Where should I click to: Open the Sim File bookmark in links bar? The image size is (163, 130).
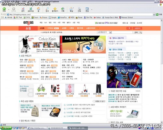pyautogui.click(x=88, y=18)
